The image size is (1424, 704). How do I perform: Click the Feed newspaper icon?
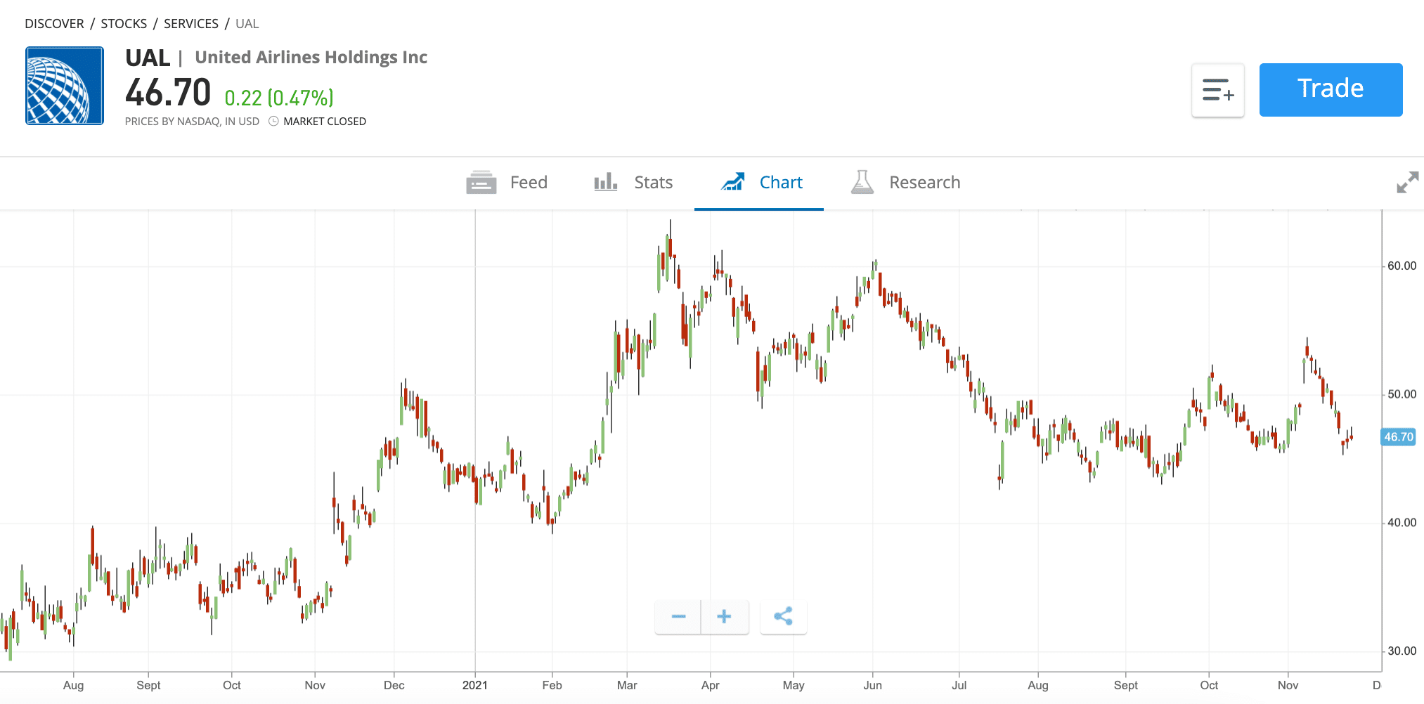coord(481,183)
